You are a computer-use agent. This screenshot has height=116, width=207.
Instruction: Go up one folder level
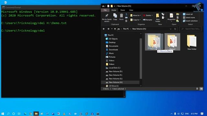tap(115, 29)
